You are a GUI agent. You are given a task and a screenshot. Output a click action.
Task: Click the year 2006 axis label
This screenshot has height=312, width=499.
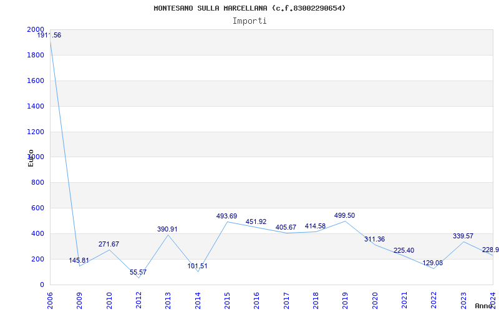click(x=50, y=301)
